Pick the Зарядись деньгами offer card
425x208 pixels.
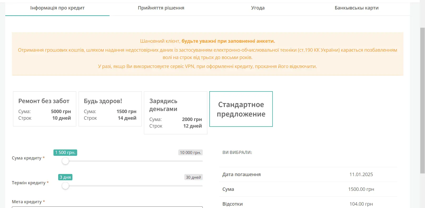(x=175, y=113)
